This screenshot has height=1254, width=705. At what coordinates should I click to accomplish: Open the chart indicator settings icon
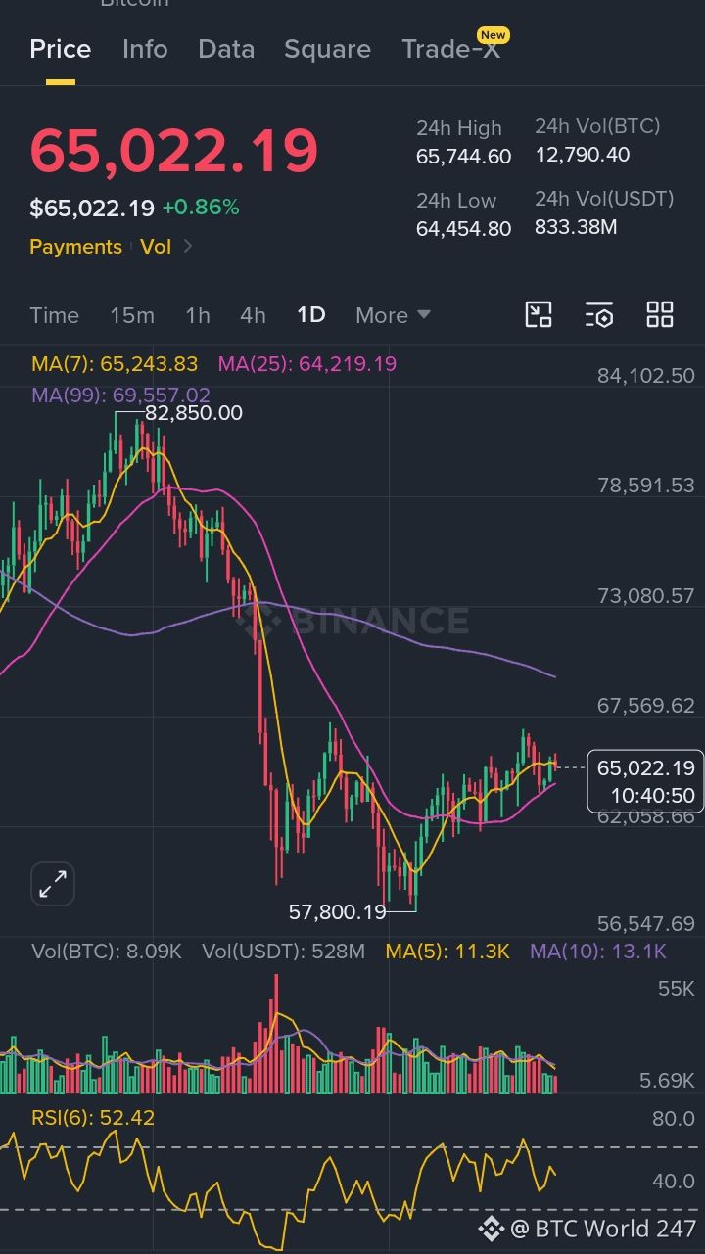599,314
